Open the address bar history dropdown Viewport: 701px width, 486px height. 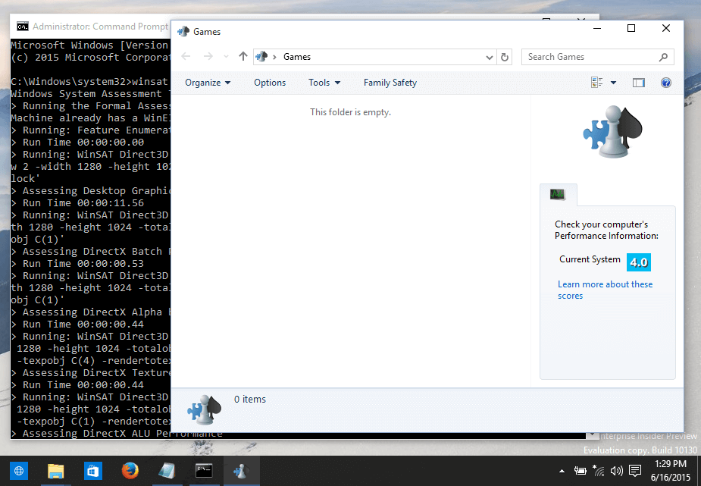point(489,57)
